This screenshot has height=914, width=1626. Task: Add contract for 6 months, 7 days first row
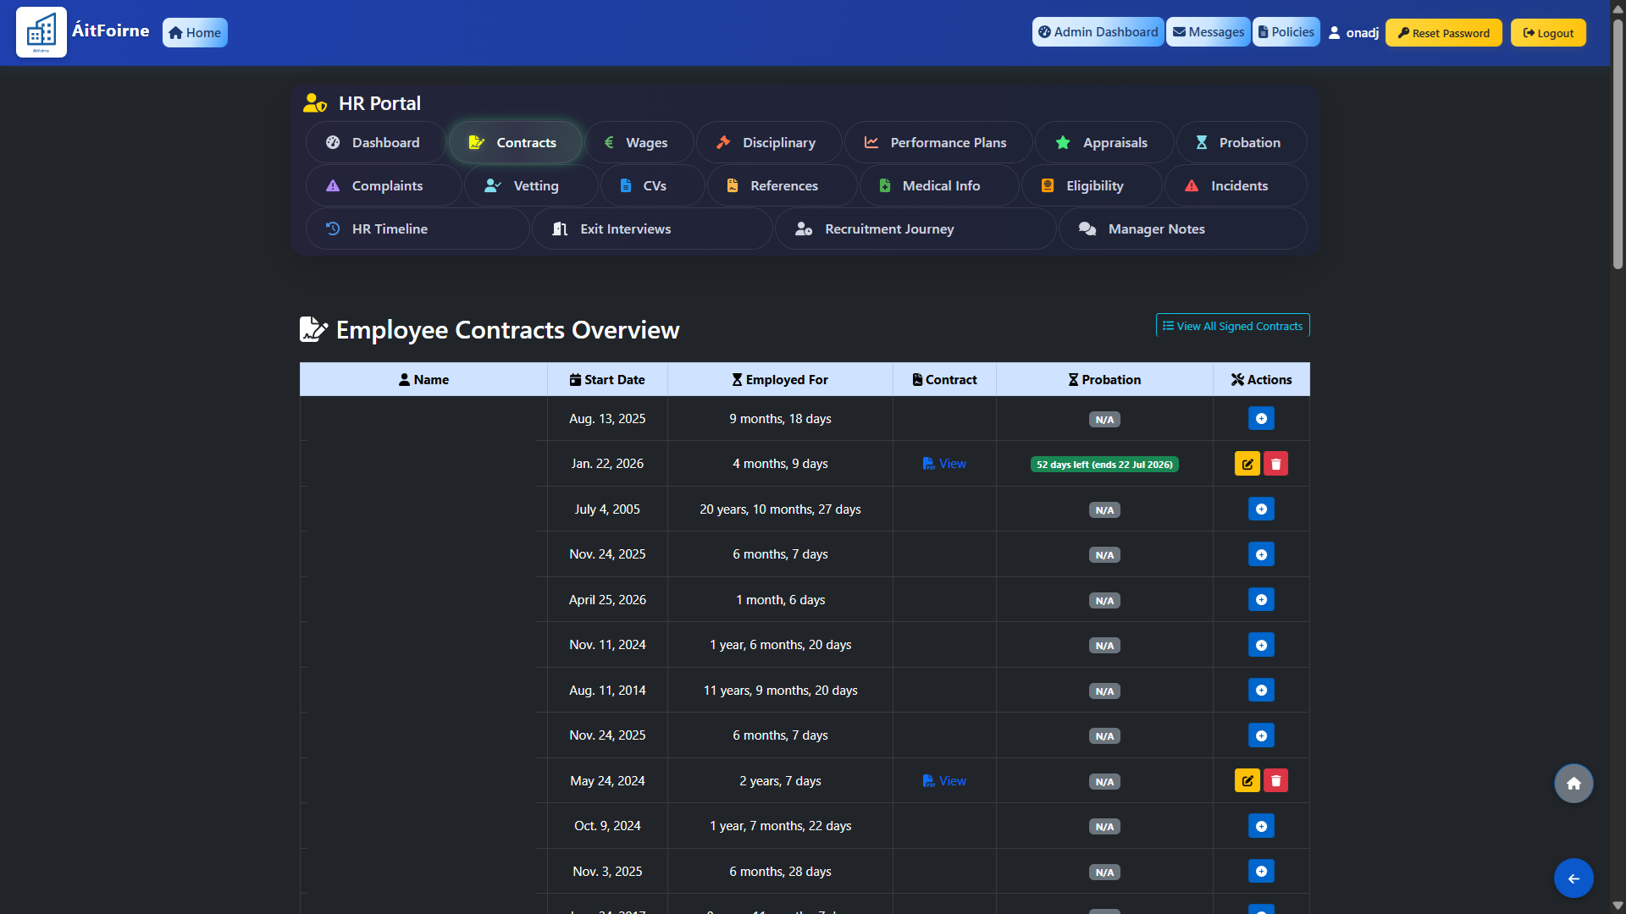point(1261,554)
